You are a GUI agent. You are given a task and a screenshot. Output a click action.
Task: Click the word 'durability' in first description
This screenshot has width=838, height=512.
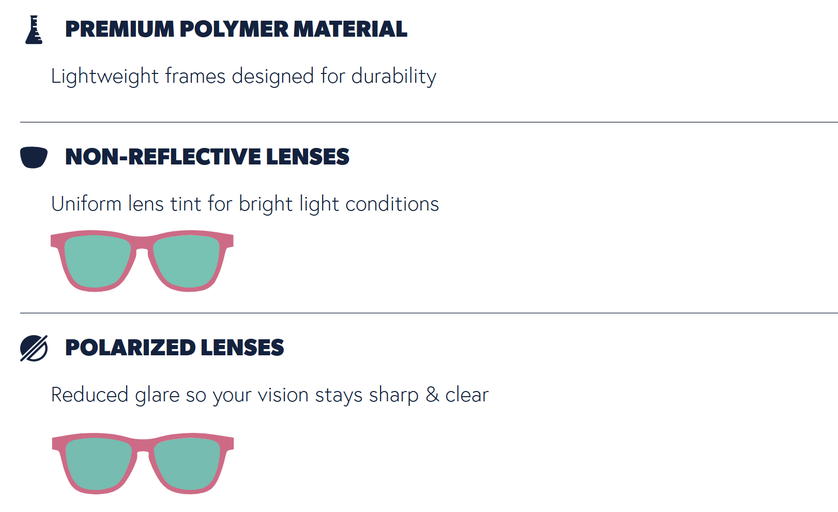click(x=393, y=77)
